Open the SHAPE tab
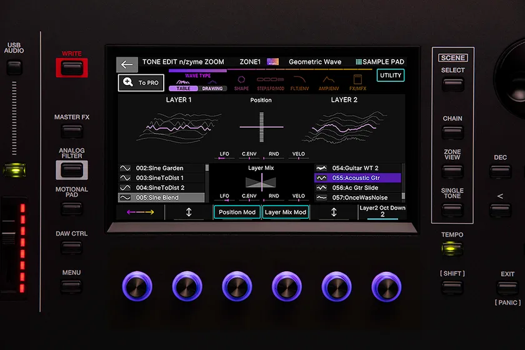 (x=241, y=83)
